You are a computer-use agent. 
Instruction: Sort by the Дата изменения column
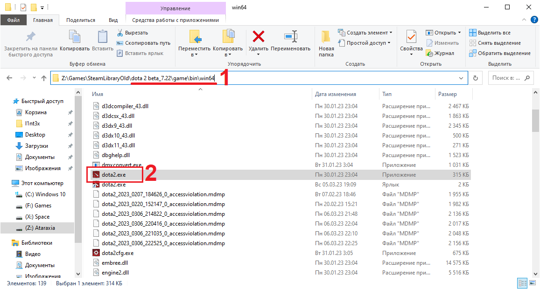click(336, 94)
